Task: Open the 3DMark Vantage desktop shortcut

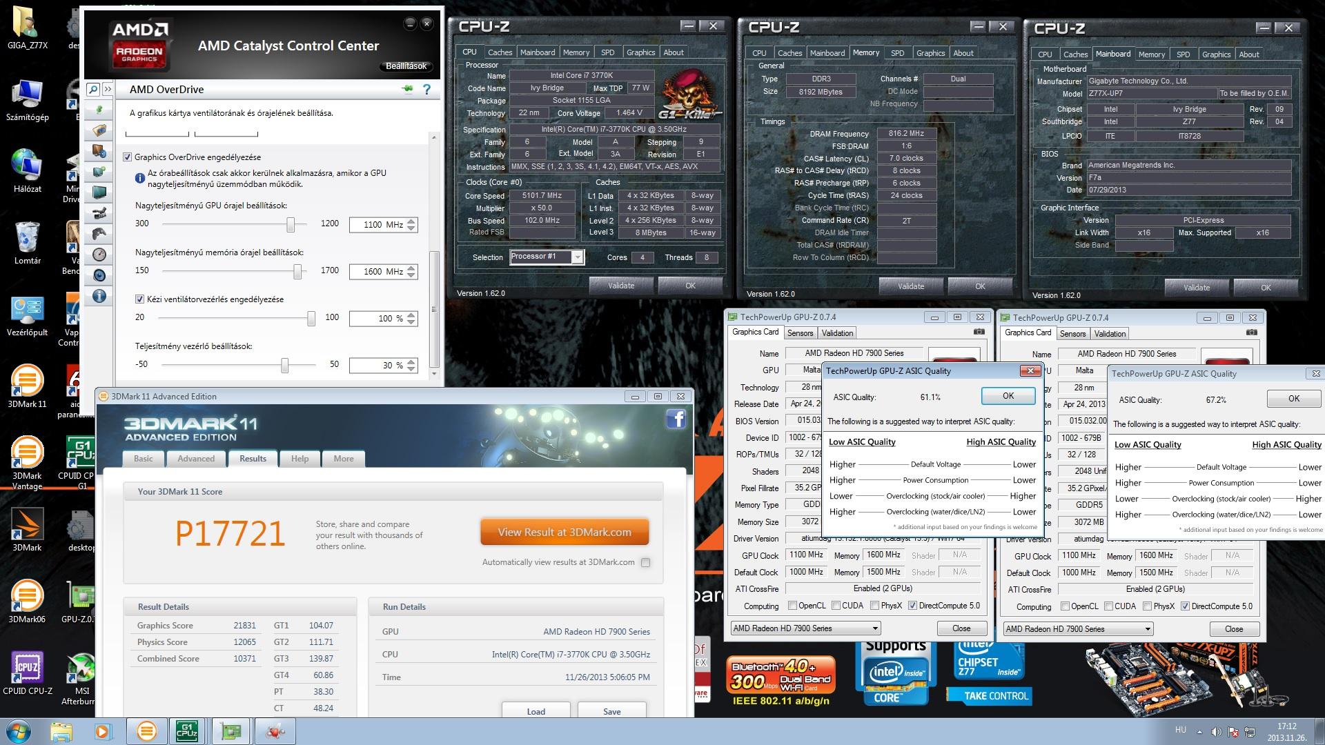Action: tap(27, 464)
